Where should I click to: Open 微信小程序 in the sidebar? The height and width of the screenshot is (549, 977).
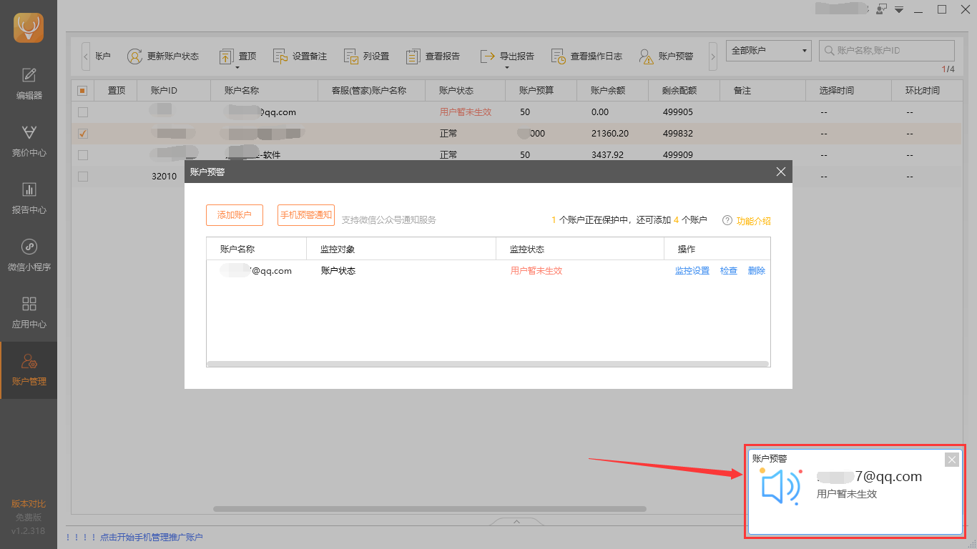(29, 256)
